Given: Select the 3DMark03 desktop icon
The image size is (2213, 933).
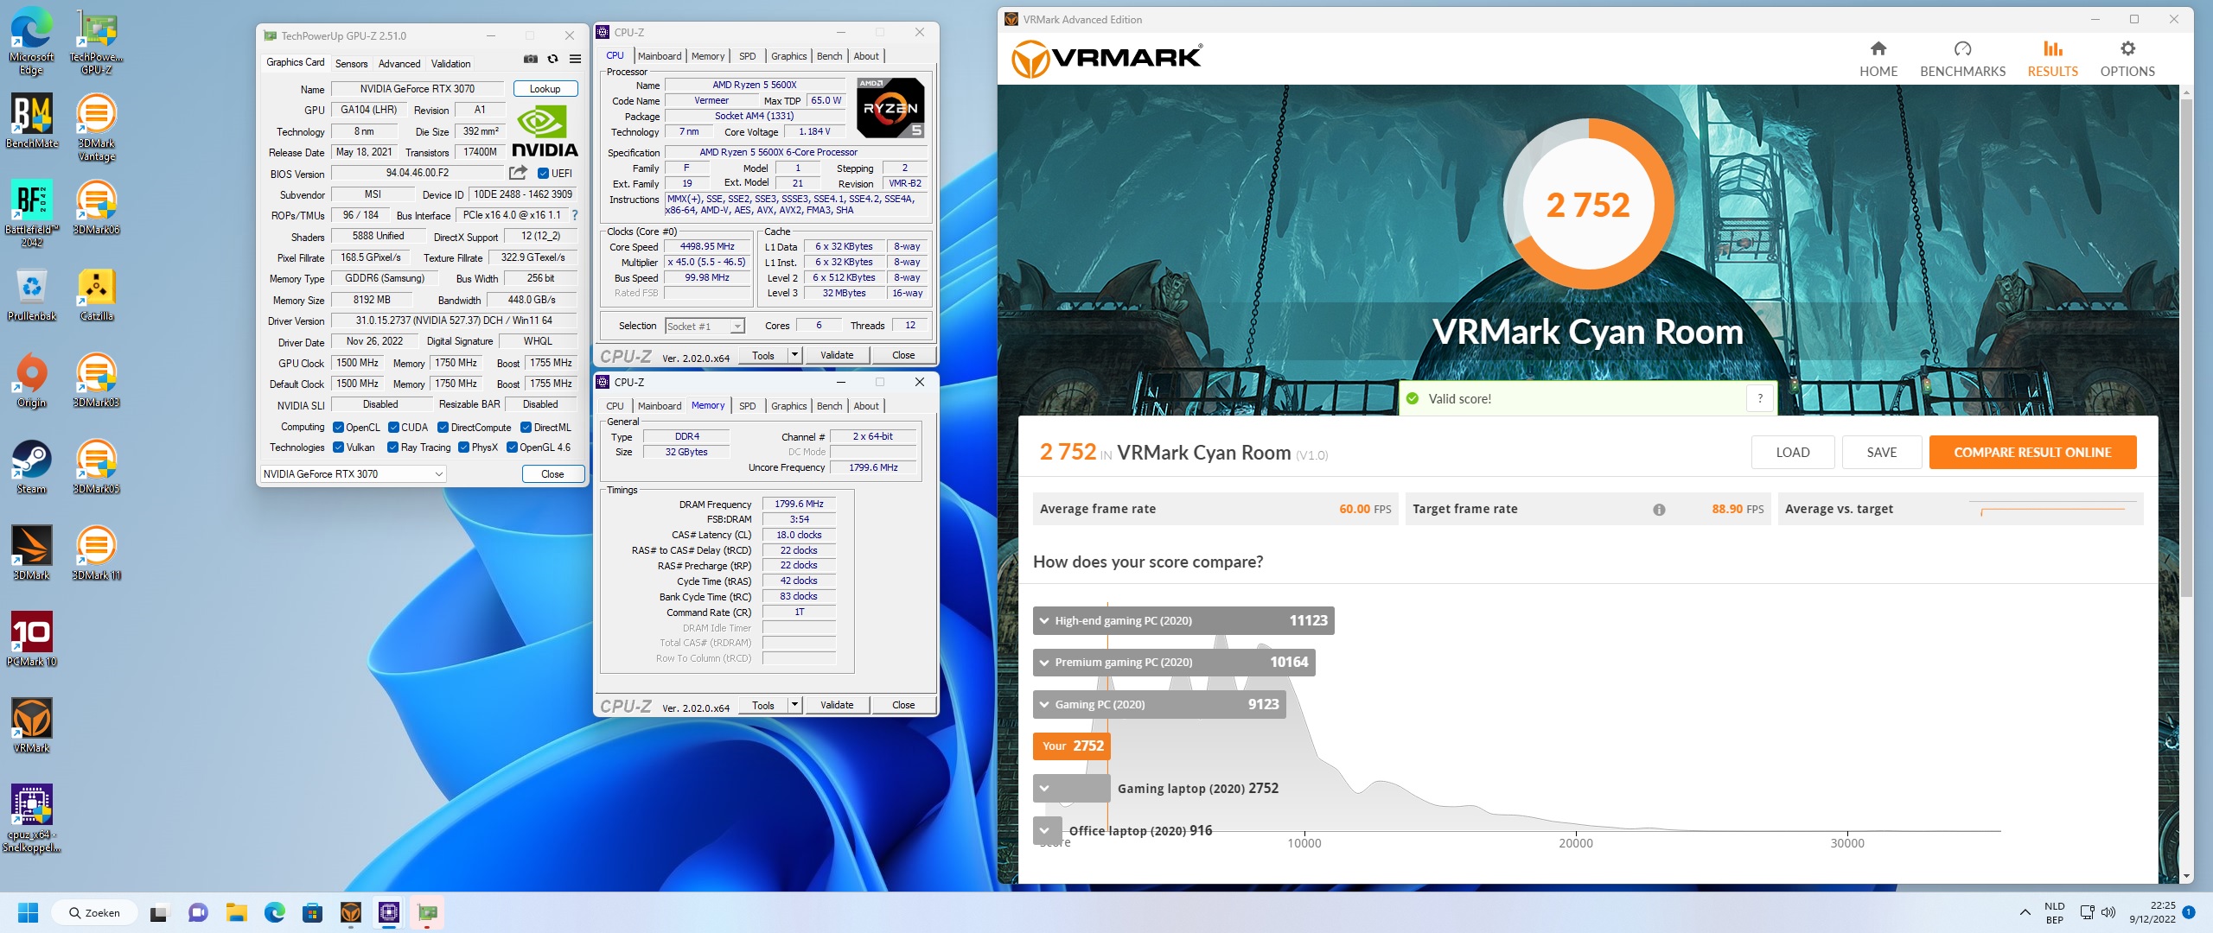Looking at the screenshot, I should click(x=97, y=380).
